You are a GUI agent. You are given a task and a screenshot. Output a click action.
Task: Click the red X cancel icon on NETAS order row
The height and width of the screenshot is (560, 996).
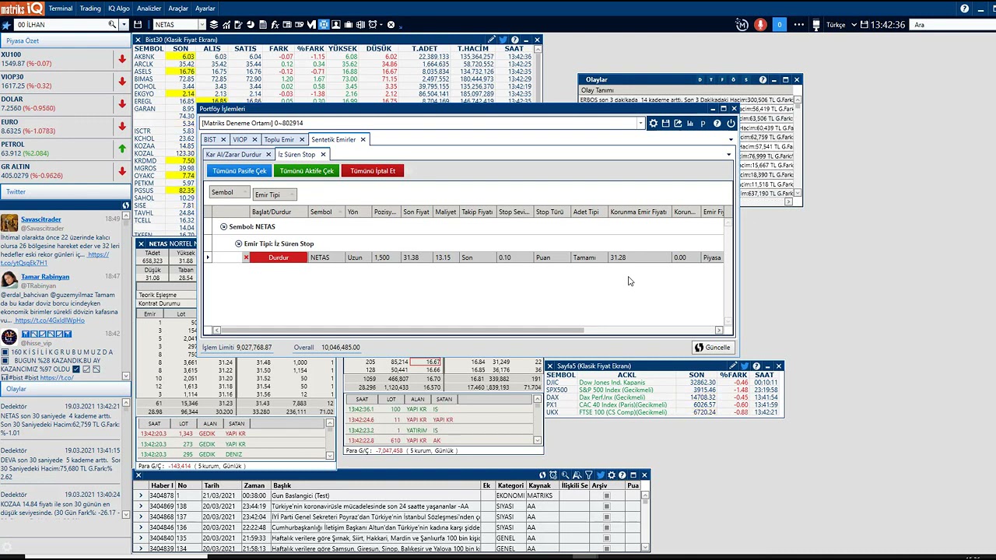(x=246, y=257)
